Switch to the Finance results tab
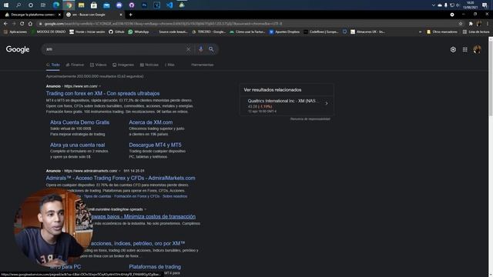Image resolution: width=493 pixels, height=277 pixels. pyautogui.click(x=75, y=65)
